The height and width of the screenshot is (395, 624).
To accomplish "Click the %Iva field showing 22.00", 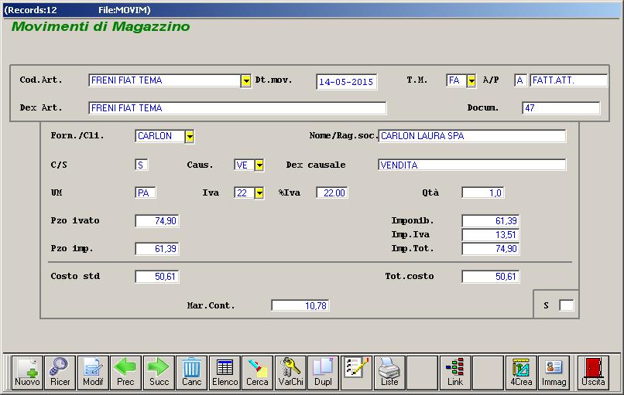I will (x=332, y=192).
